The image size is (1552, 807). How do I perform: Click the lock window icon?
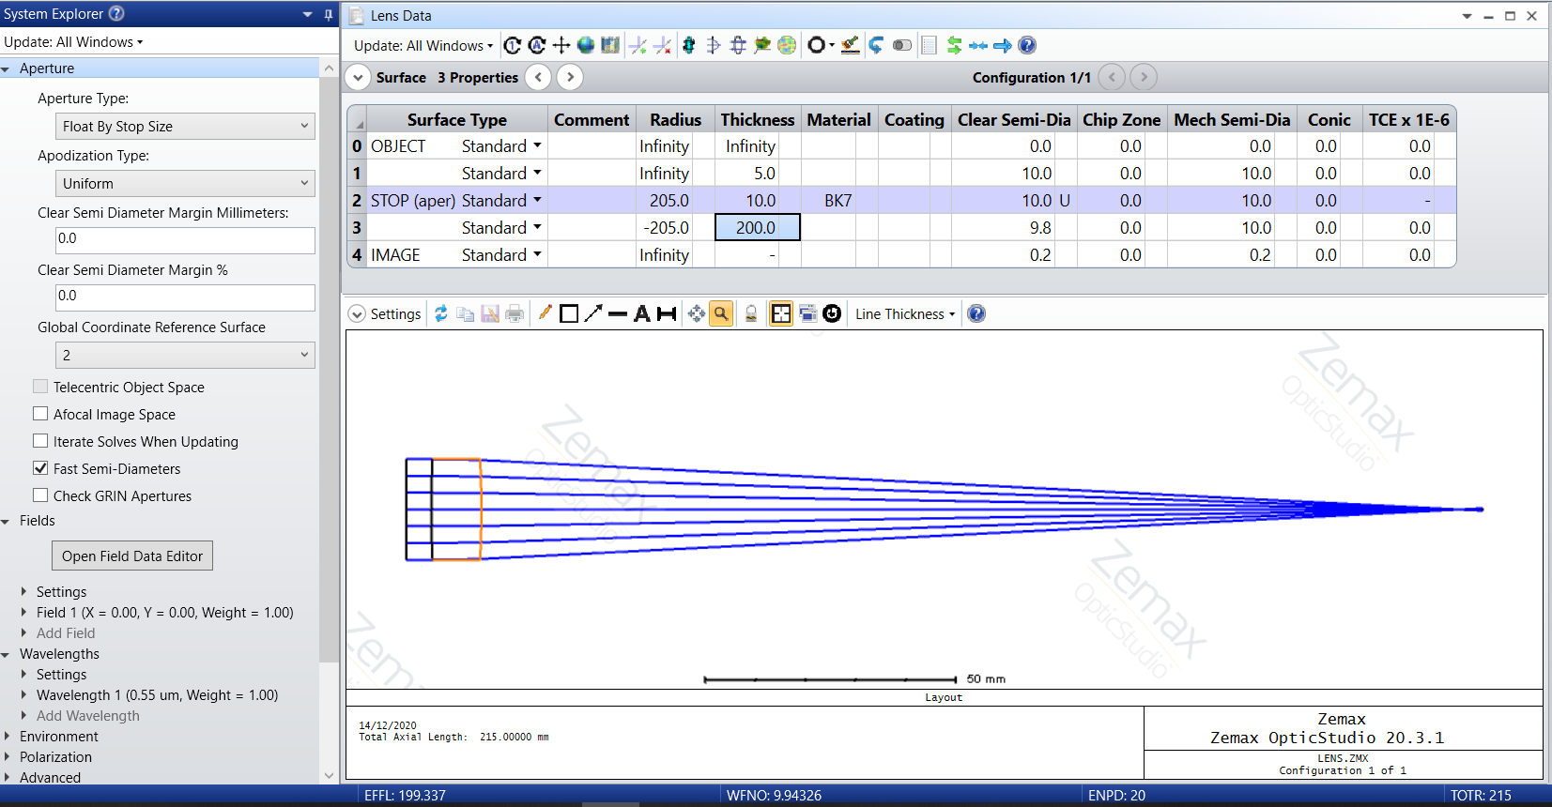[x=751, y=314]
